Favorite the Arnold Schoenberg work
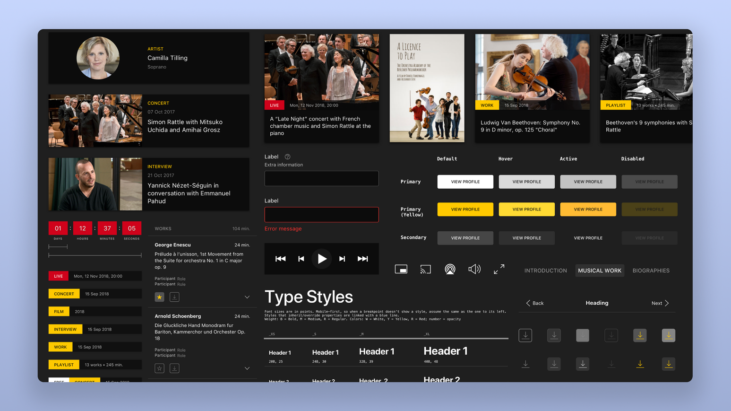This screenshot has height=411, width=731. 159,367
